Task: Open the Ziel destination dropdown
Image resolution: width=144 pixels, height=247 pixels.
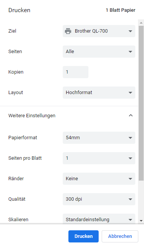Action: (99, 31)
